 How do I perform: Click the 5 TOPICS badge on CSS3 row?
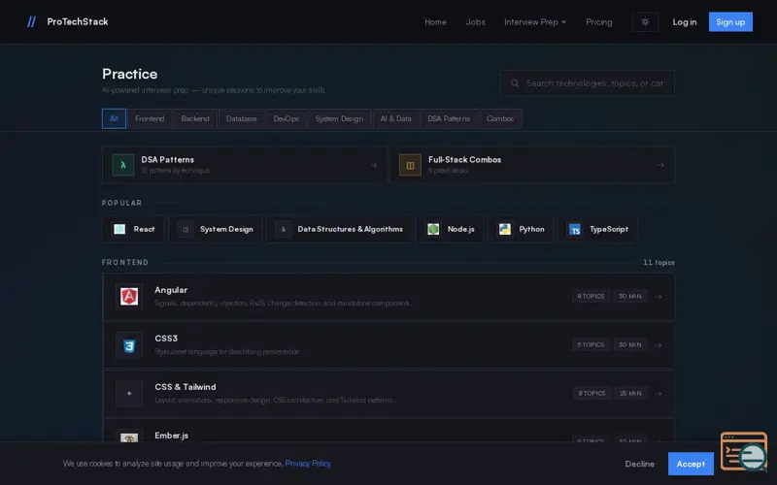591,344
